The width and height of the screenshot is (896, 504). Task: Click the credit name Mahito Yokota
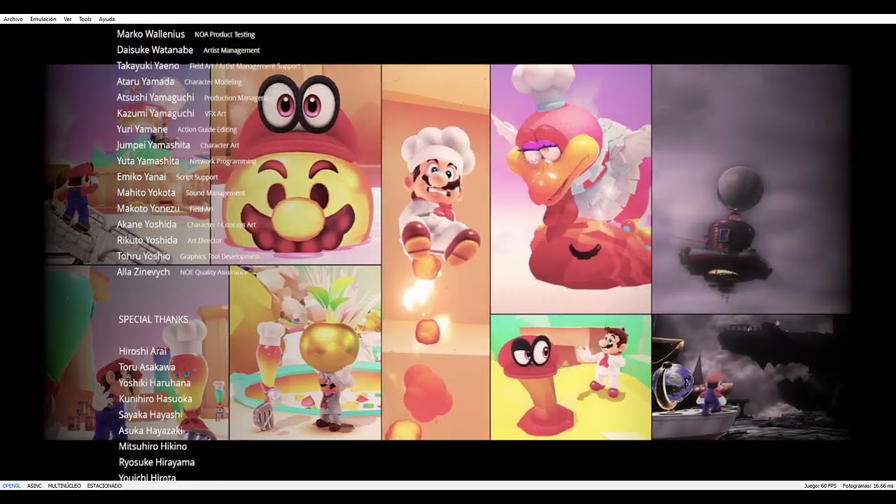coord(146,192)
